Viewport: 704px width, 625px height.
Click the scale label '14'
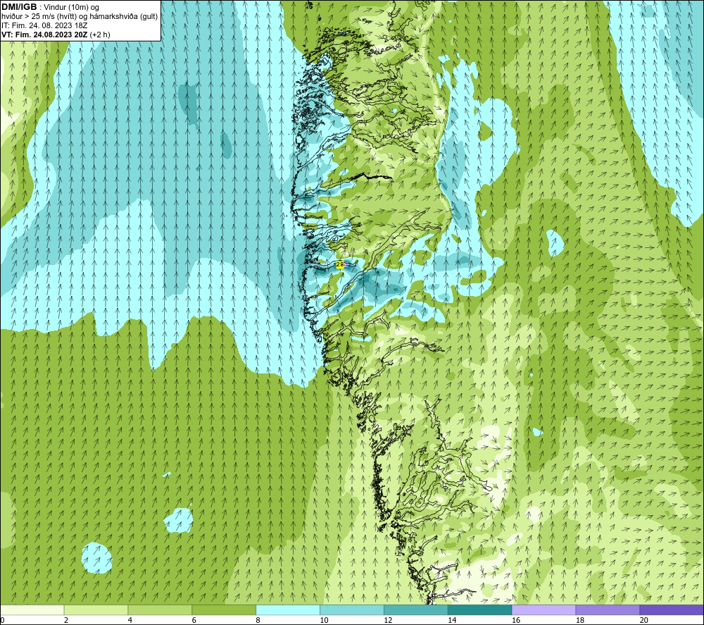tap(452, 620)
